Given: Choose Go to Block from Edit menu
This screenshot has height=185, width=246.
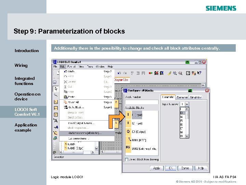Looking at the screenshot, I should (x=87, y=107).
